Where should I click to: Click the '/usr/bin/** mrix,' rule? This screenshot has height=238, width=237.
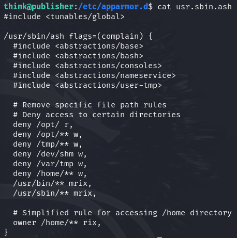pos(52,183)
